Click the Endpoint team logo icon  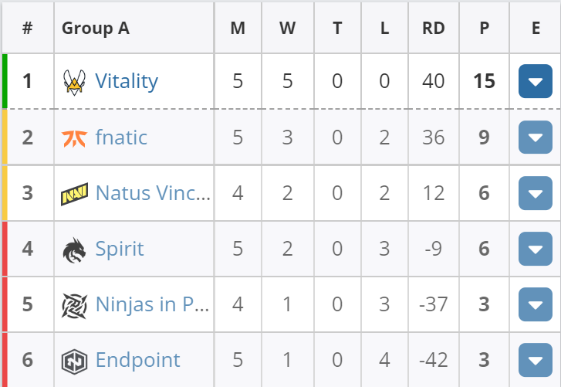pos(74,361)
